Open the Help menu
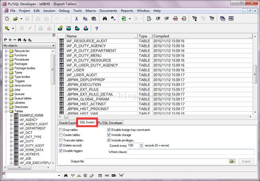 click(x=157, y=11)
